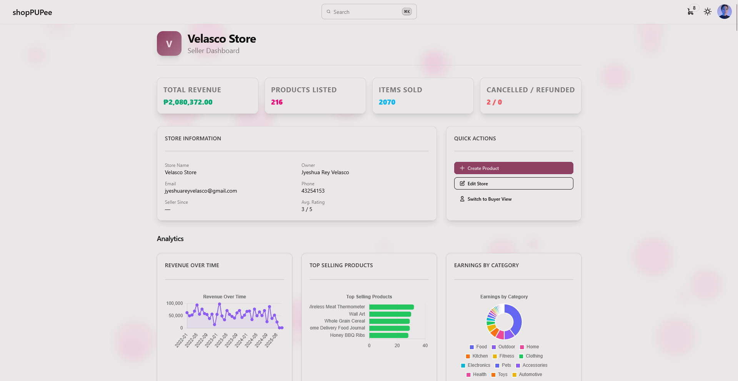
Task: Click the pencil icon on Edit Store
Action: pos(462,183)
